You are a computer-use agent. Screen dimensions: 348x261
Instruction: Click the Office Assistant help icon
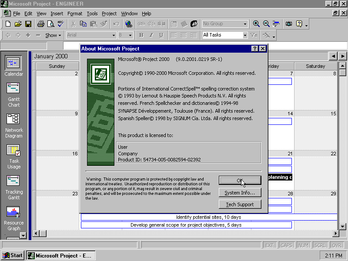click(x=299, y=24)
